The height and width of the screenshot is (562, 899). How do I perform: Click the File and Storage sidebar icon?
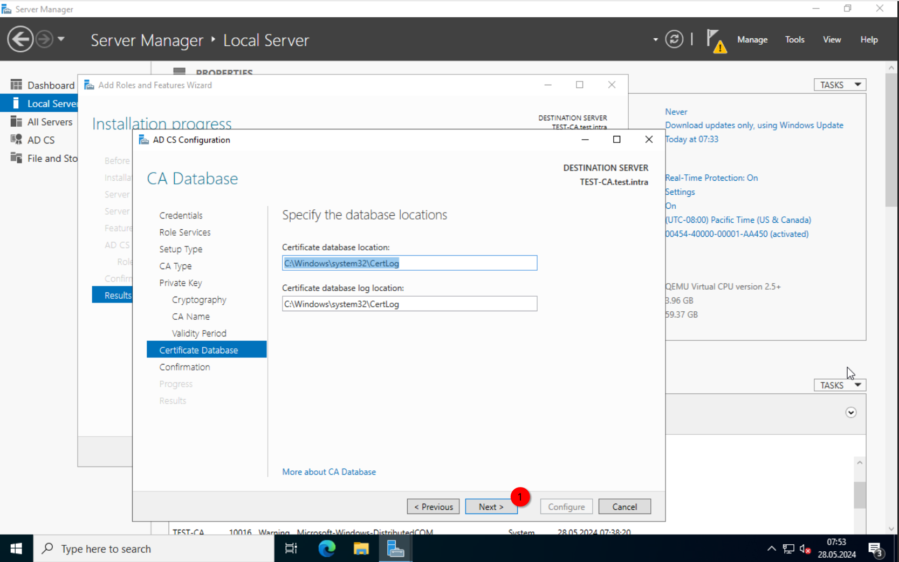[16, 158]
